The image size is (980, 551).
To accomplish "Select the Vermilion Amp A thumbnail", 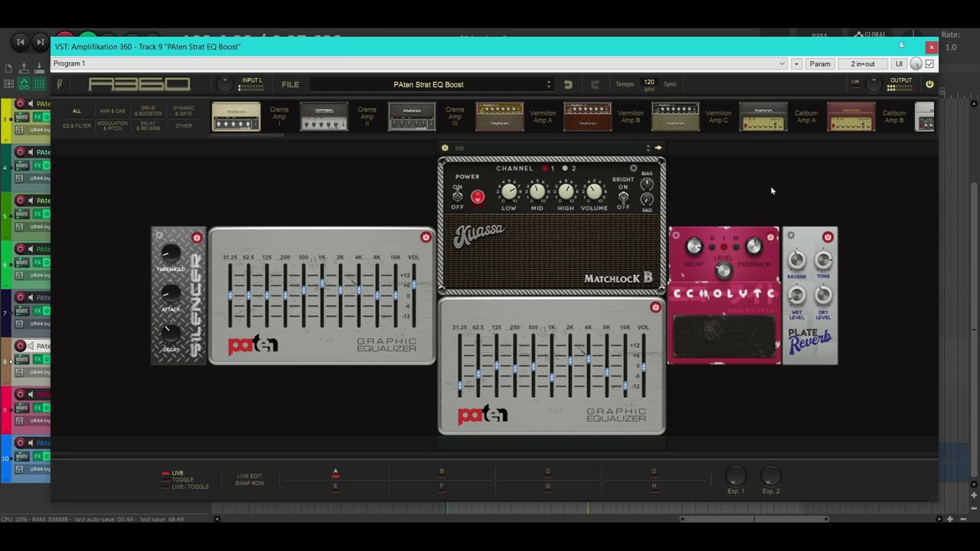I will pos(500,116).
